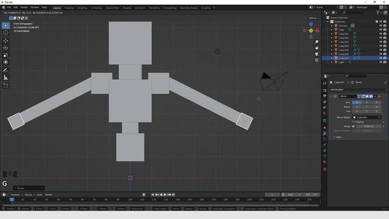Click the viewport zoom magnifier icon

pos(317,42)
